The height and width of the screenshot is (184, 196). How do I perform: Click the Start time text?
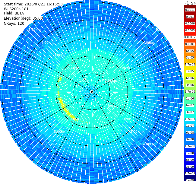[33, 4]
